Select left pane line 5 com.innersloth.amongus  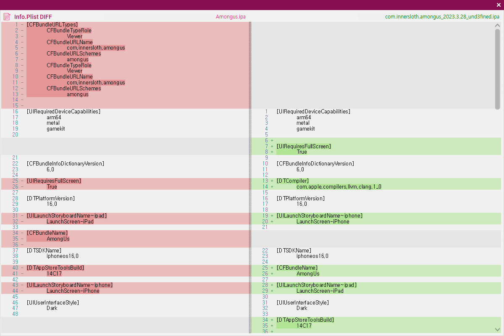tap(96, 48)
